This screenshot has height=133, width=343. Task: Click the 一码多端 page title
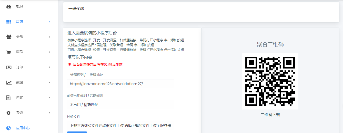(76, 9)
